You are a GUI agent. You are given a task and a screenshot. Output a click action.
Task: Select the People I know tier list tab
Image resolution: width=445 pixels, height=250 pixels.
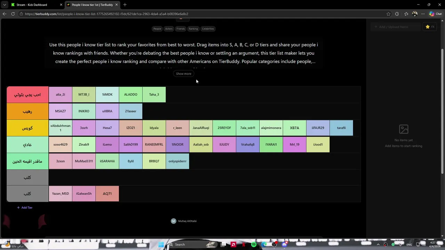[92, 5]
